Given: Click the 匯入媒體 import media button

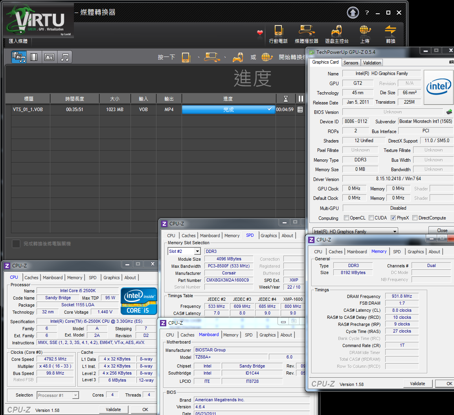Looking at the screenshot, I should coord(18,41).
